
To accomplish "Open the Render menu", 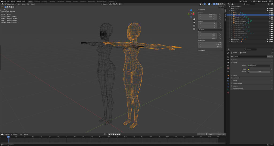I will 13,1.
